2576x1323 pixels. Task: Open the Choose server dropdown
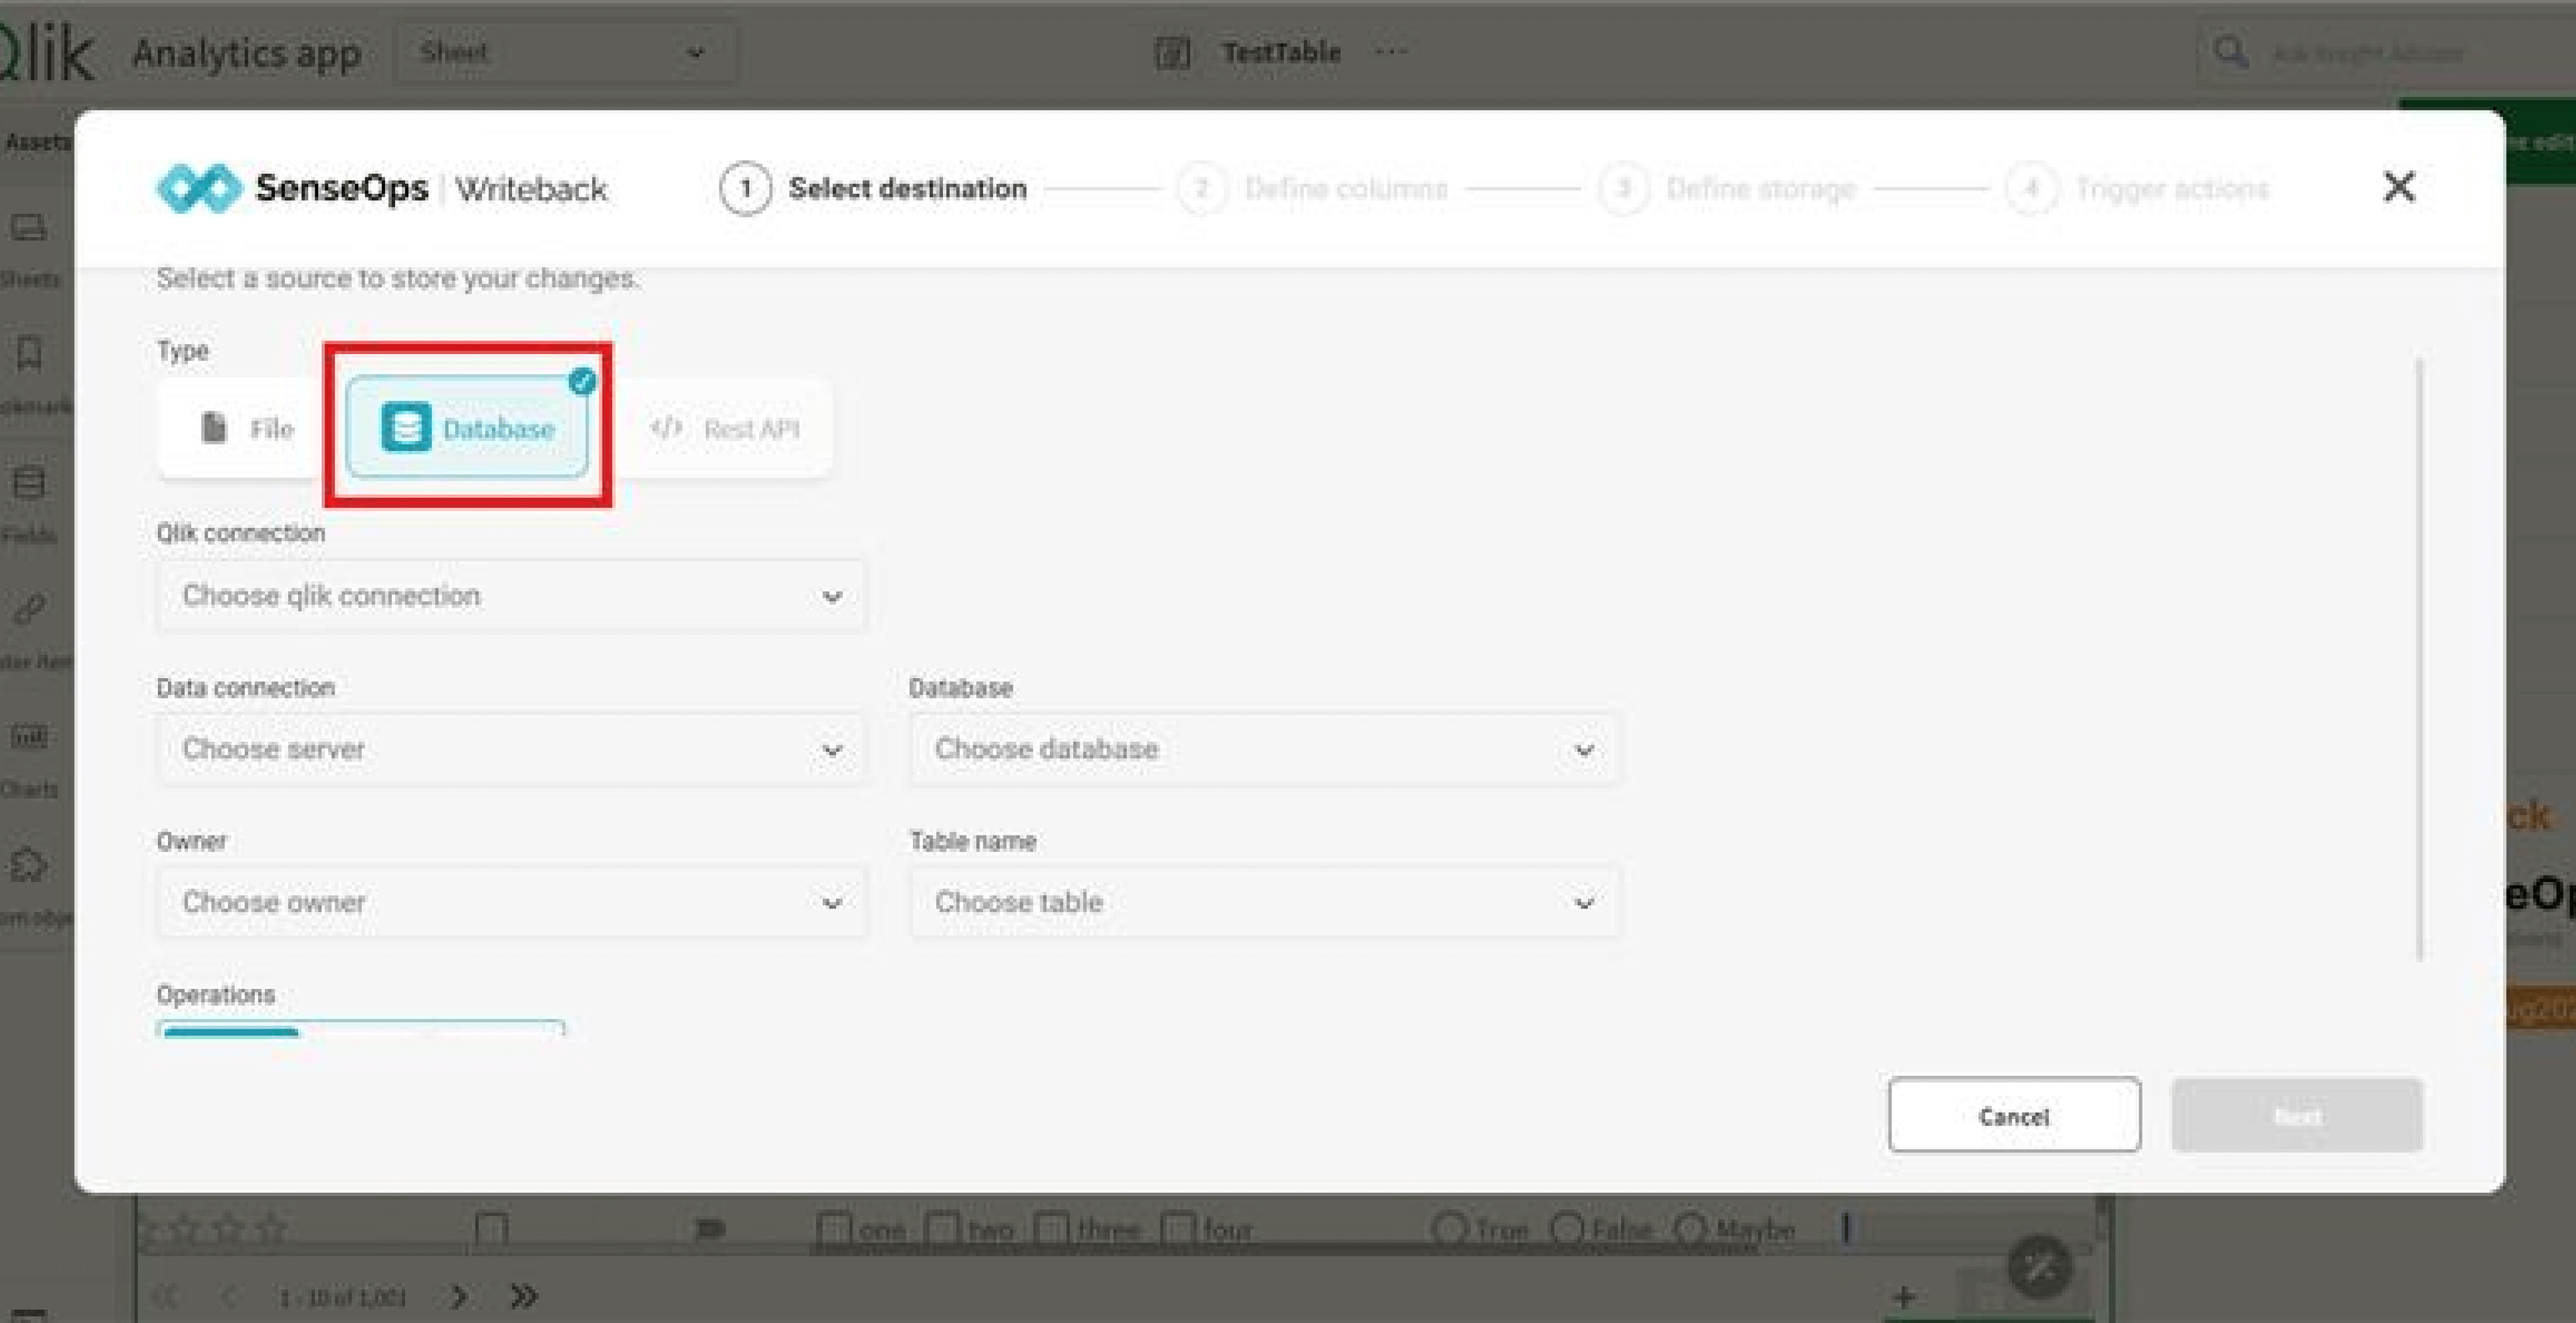click(511, 749)
